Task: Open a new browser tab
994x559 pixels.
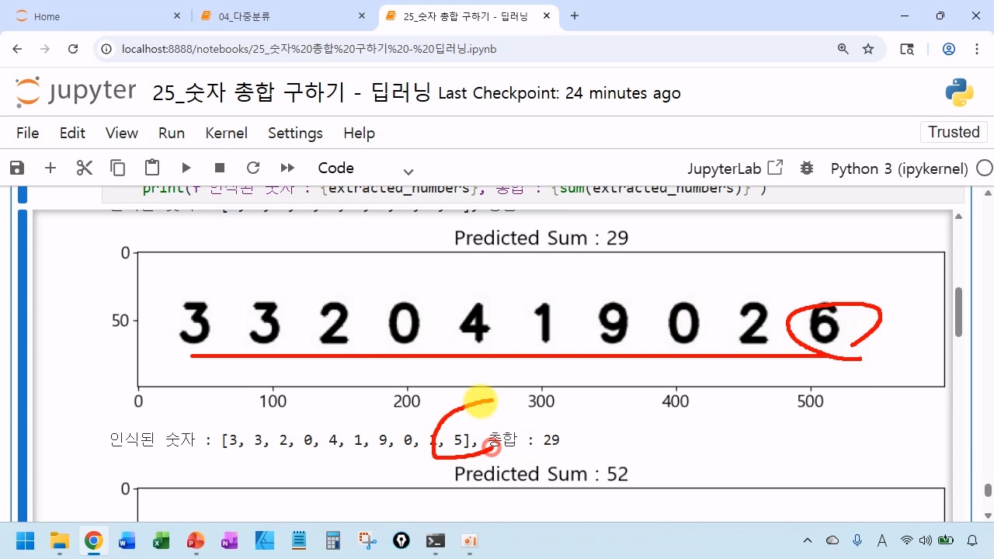Action: [x=575, y=16]
